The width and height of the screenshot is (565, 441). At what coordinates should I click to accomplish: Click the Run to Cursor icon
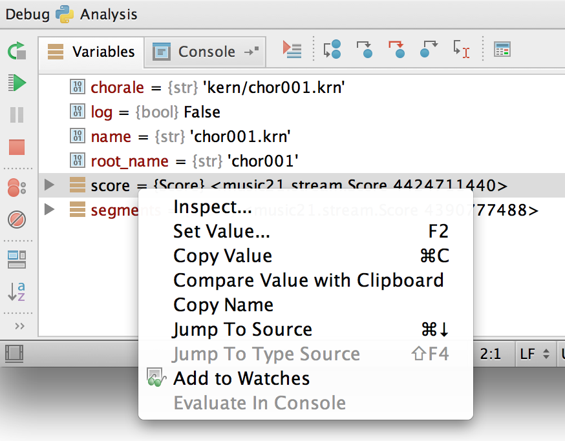pyautogui.click(x=461, y=50)
